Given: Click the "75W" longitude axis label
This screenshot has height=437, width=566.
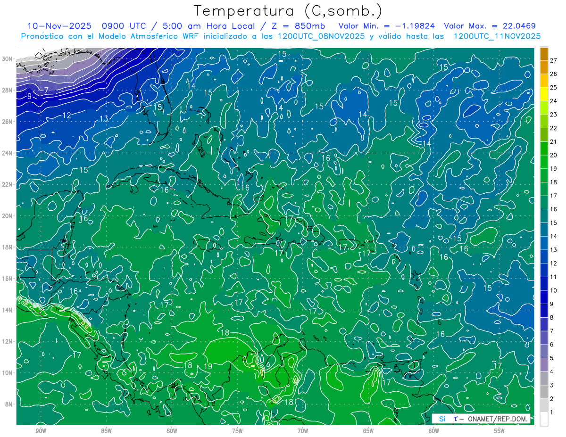Looking at the screenshot, I should pyautogui.click(x=237, y=431).
